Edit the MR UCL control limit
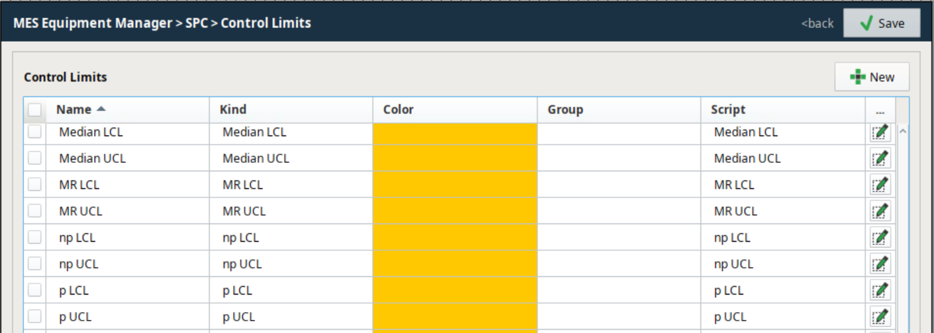The image size is (934, 333). tap(880, 211)
